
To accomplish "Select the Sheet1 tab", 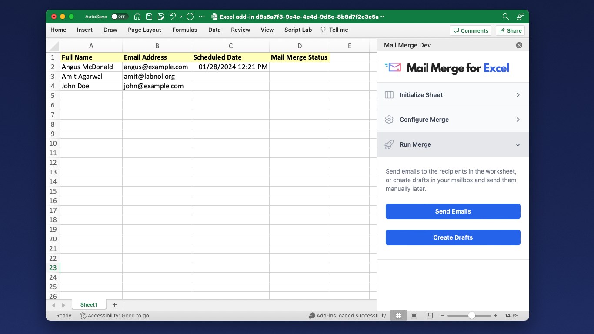I will (89, 305).
